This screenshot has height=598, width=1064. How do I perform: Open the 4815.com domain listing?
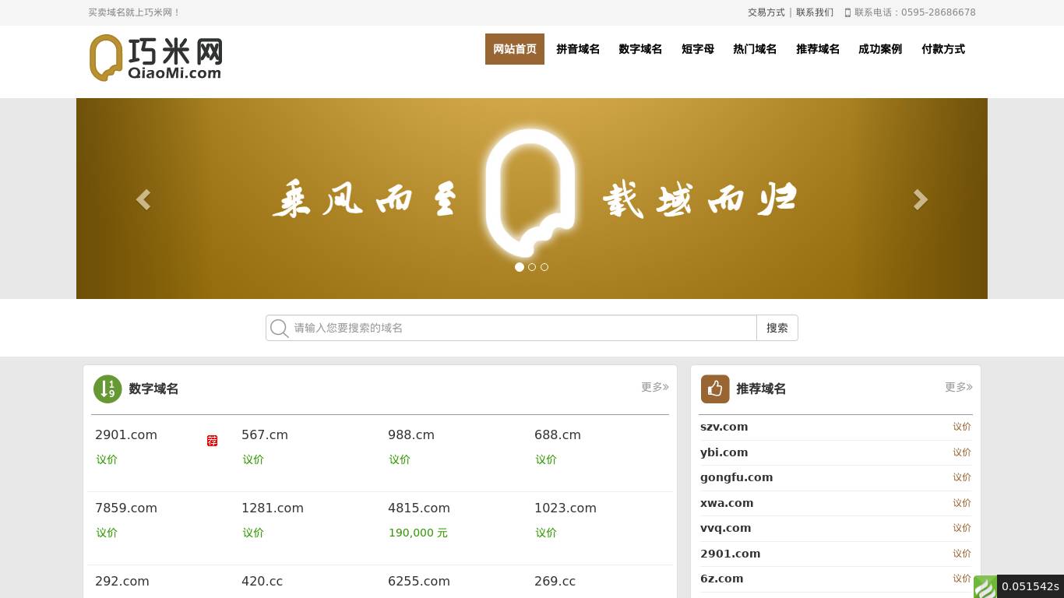pos(419,508)
